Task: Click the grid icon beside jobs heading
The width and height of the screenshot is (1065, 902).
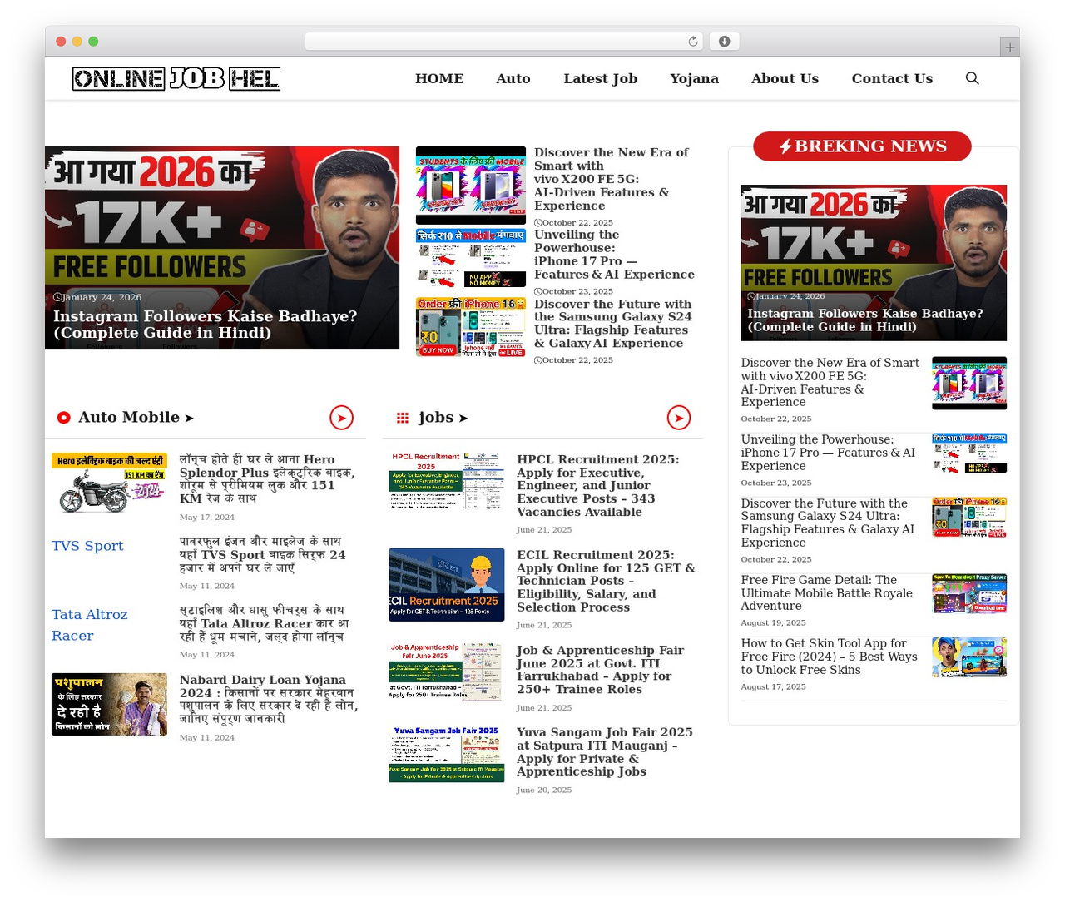Action: coord(403,418)
